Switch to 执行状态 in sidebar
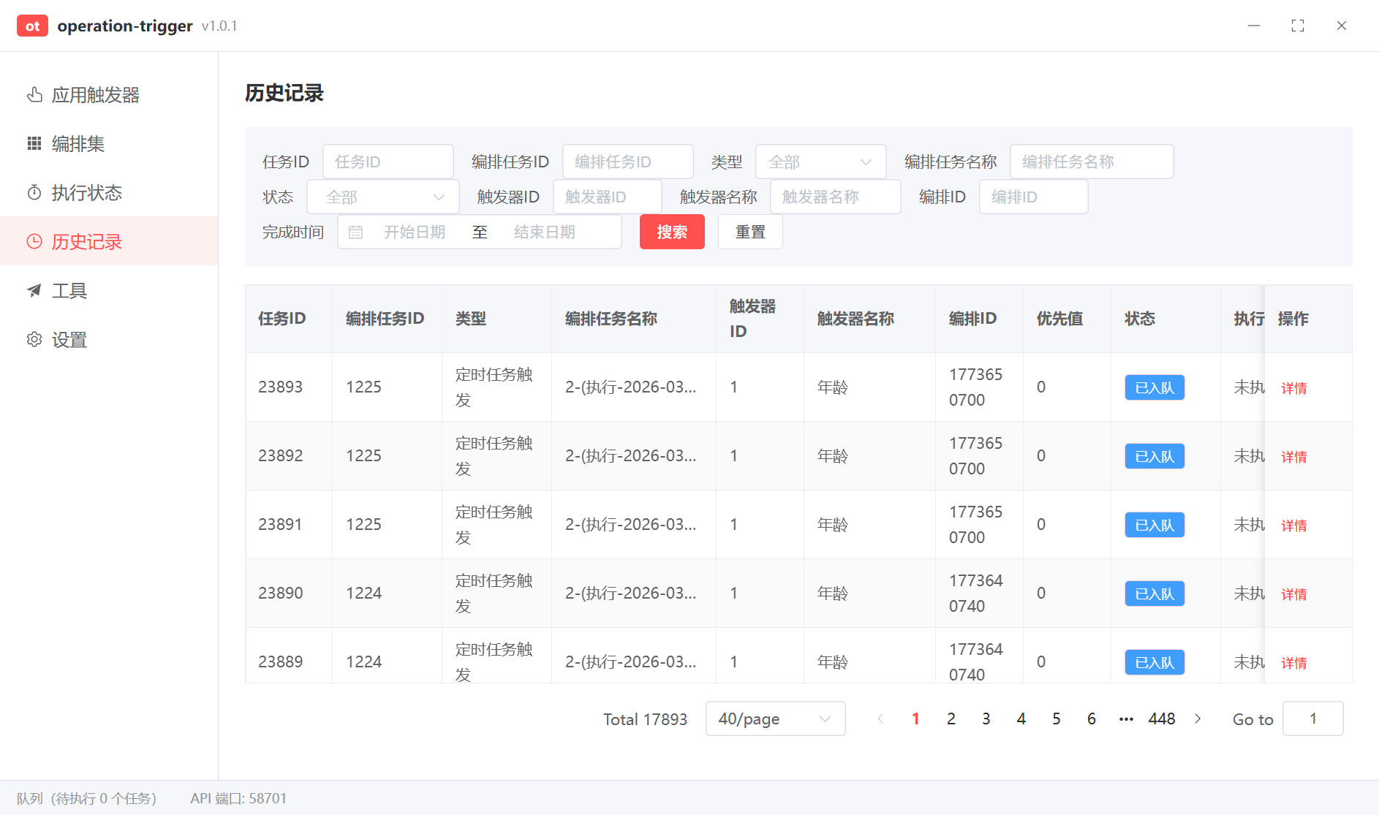Screen dimensions: 1379x815 point(86,193)
